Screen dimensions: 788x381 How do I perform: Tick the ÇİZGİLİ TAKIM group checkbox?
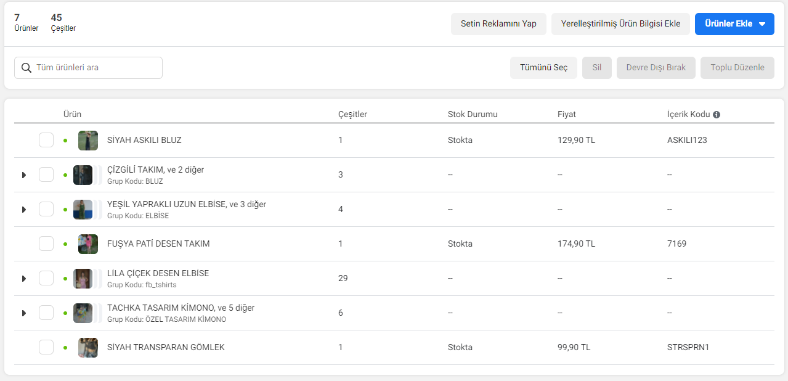click(x=46, y=174)
